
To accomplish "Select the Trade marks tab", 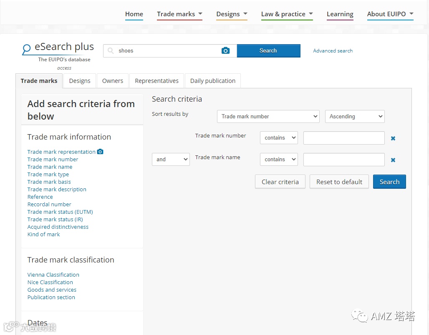I will coord(39,81).
